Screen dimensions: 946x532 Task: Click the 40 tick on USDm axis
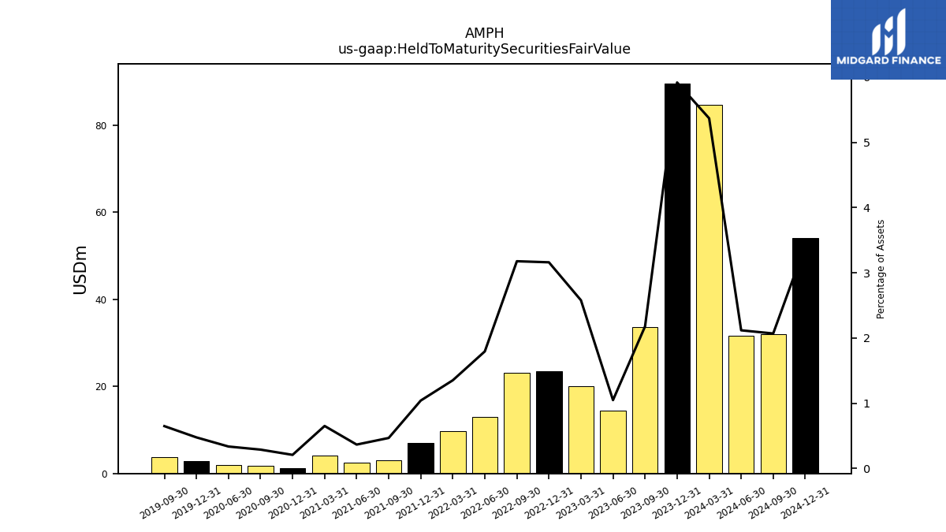pyautogui.click(x=101, y=300)
